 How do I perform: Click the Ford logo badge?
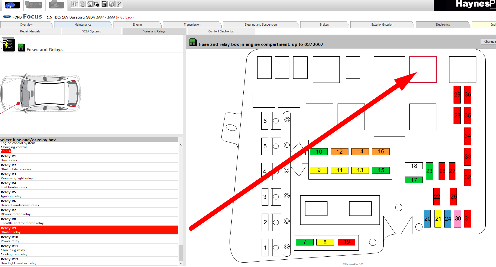(x=7, y=17)
